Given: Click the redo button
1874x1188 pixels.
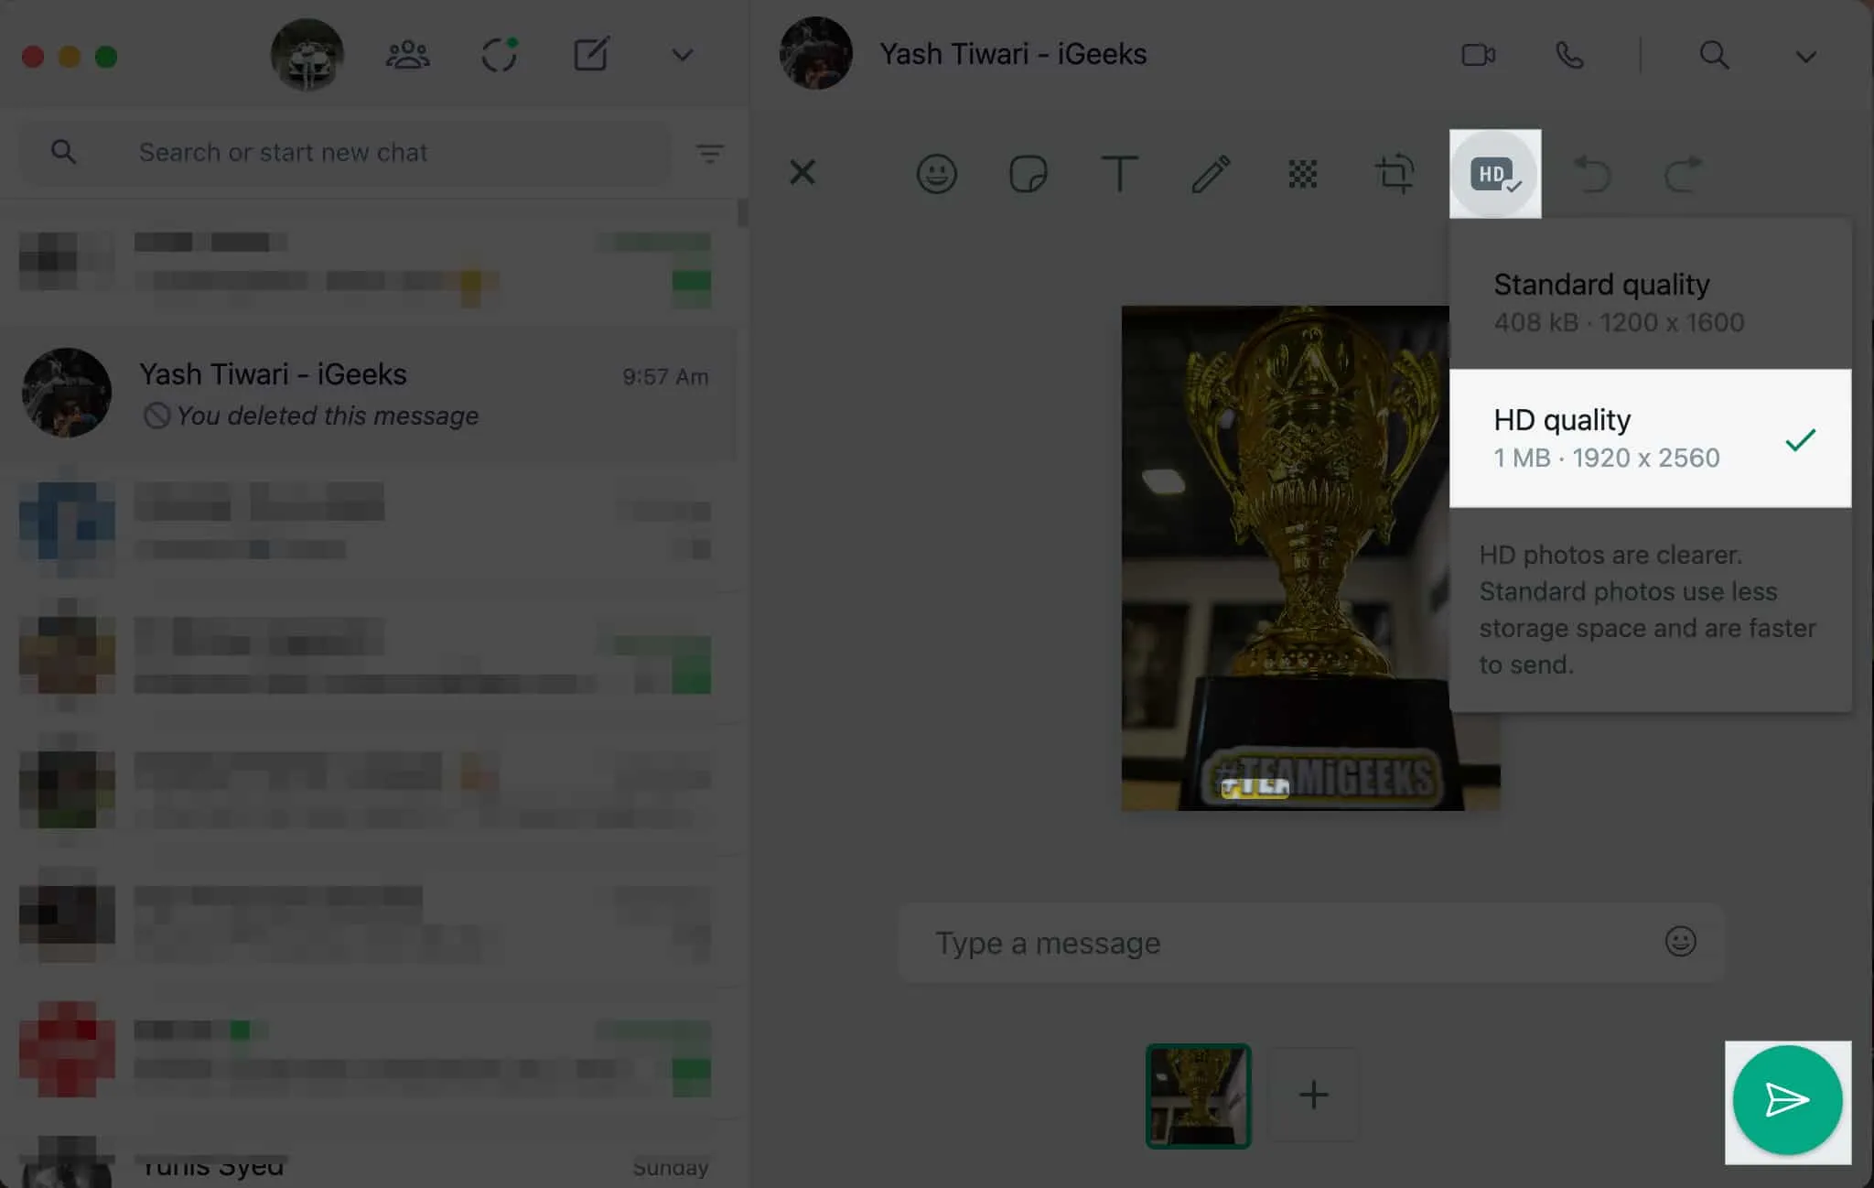Looking at the screenshot, I should (1685, 173).
